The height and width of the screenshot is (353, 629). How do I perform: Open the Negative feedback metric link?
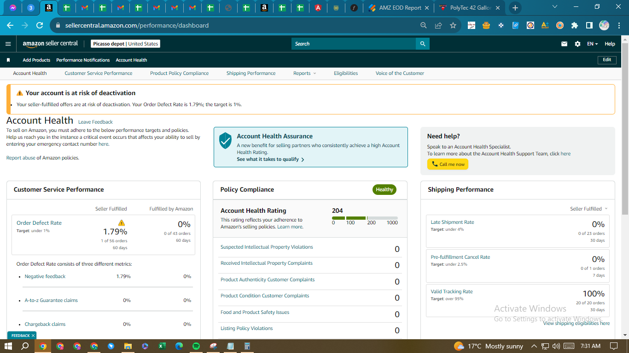point(45,277)
